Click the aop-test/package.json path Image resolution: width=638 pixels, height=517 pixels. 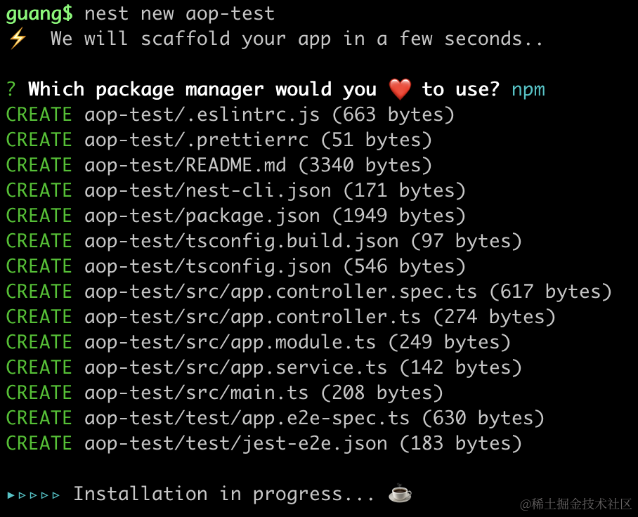[x=202, y=216]
